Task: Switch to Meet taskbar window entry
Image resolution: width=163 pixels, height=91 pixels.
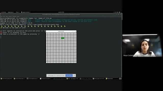Action: coord(72,79)
